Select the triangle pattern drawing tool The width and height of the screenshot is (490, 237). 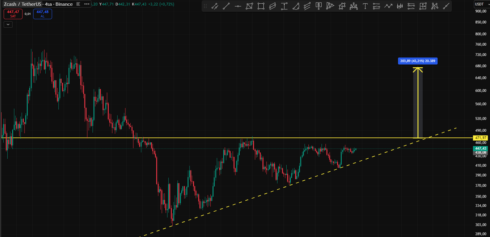[330, 6]
